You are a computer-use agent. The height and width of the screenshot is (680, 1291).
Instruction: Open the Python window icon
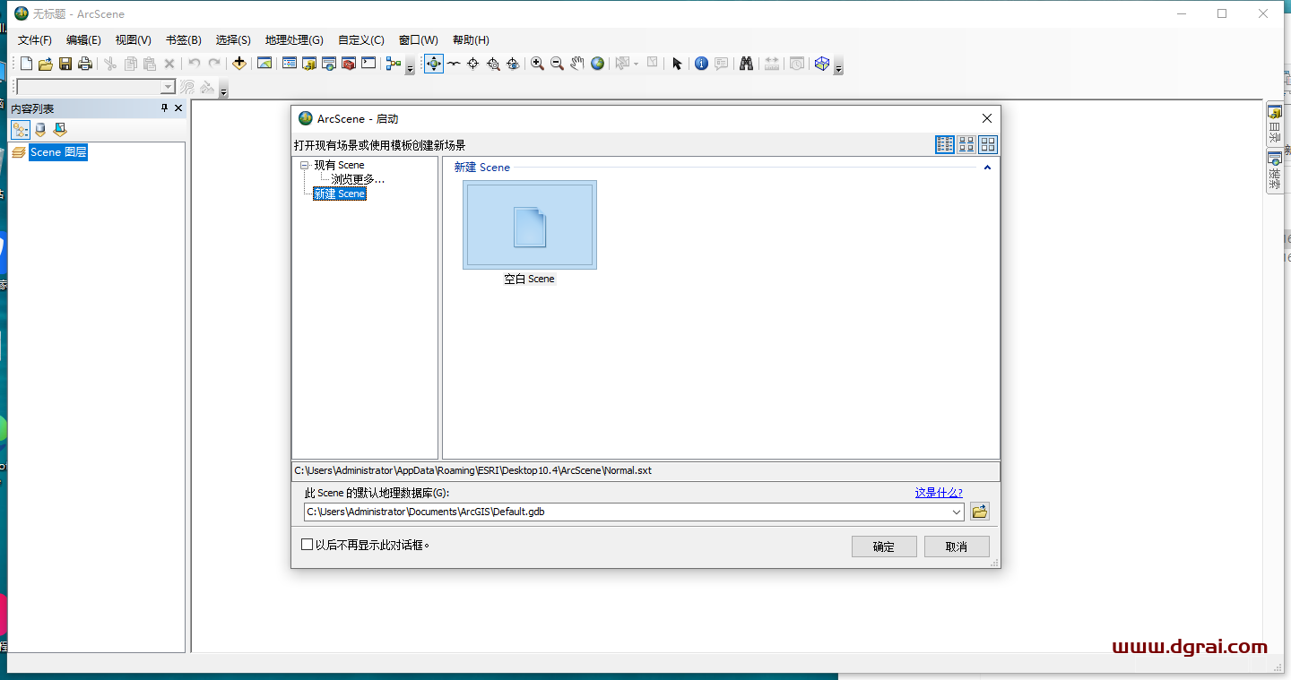coord(368,64)
